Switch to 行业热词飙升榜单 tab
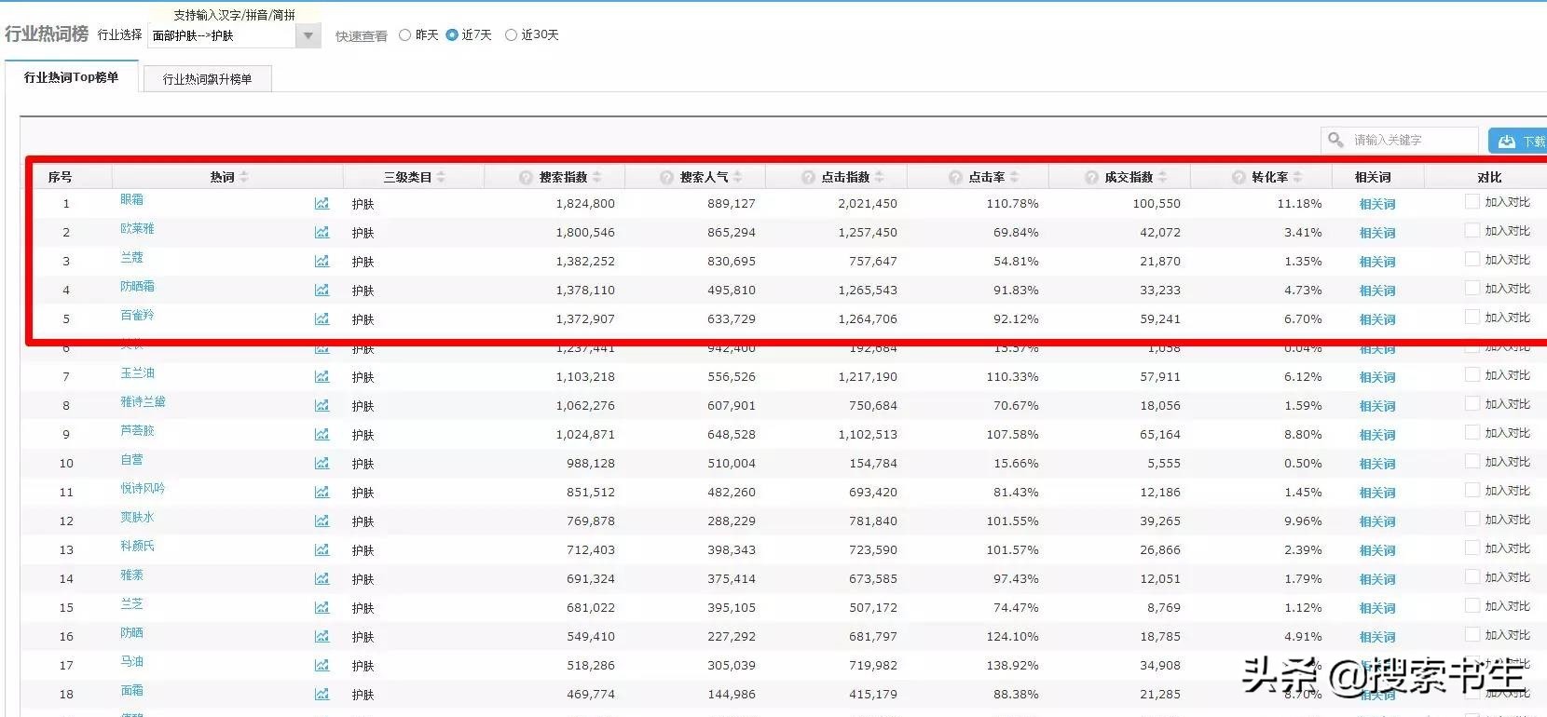Image resolution: width=1547 pixels, height=717 pixels. click(207, 79)
